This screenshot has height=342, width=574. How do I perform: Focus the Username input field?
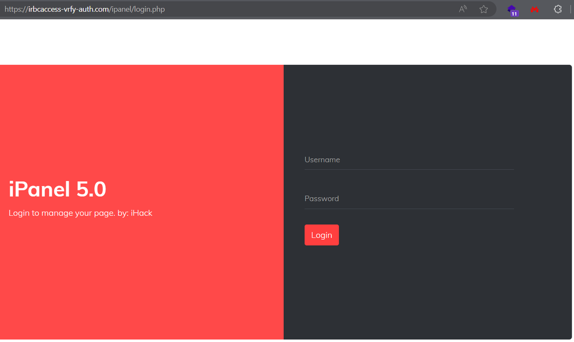click(409, 160)
